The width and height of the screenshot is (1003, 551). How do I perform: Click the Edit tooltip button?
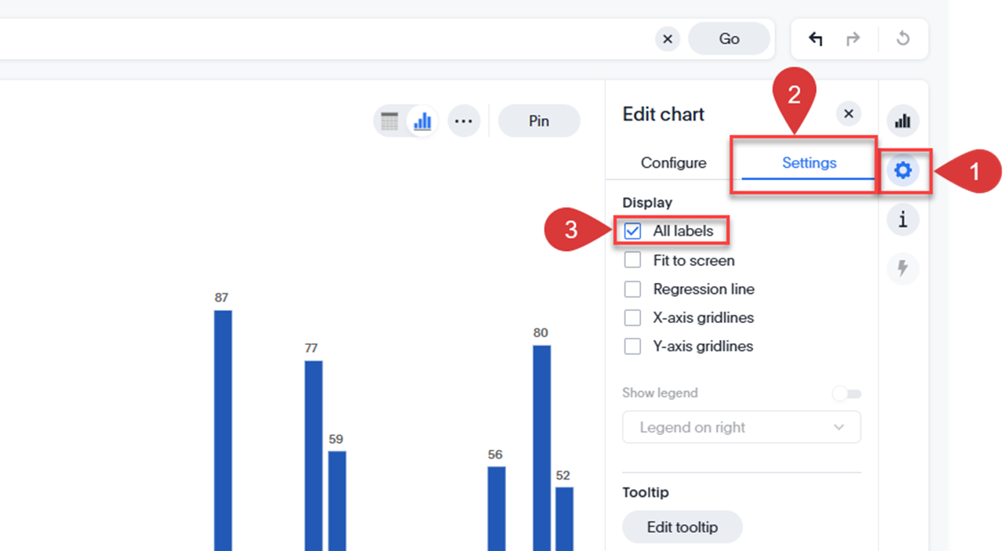pyautogui.click(x=682, y=527)
